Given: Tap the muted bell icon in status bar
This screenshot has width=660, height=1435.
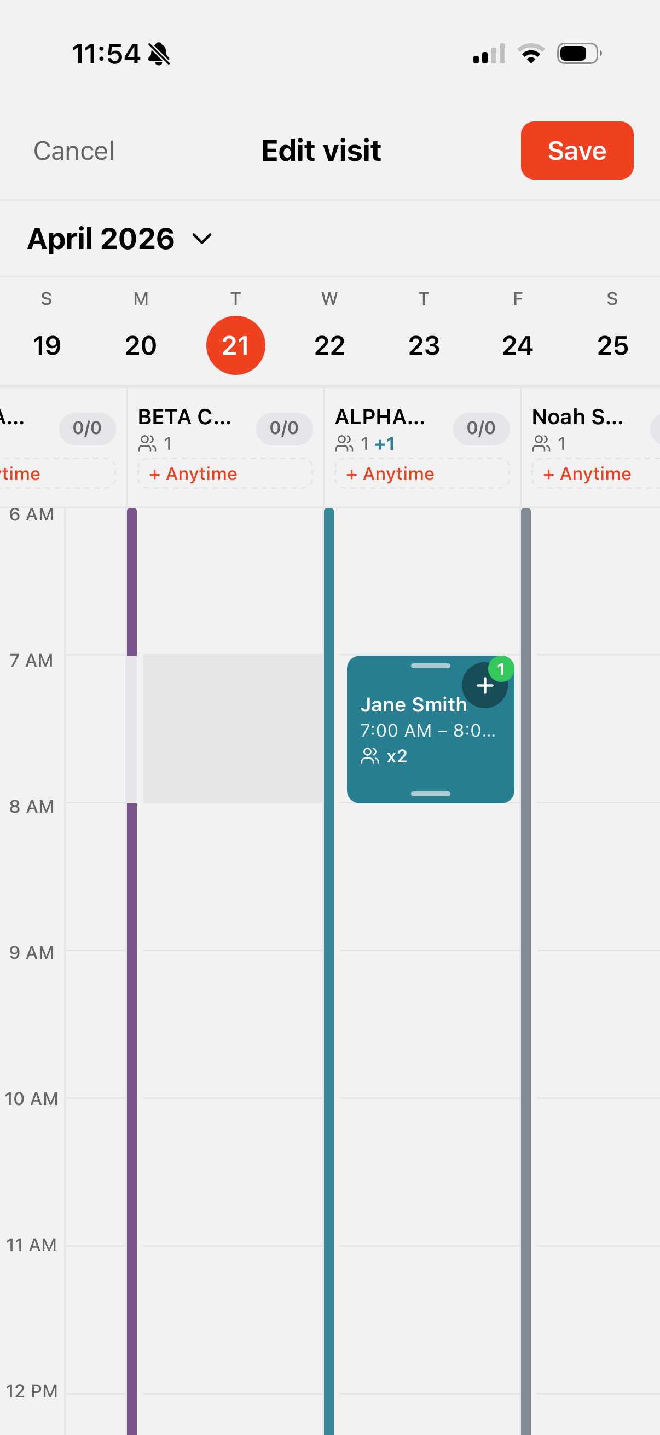Looking at the screenshot, I should [x=159, y=54].
